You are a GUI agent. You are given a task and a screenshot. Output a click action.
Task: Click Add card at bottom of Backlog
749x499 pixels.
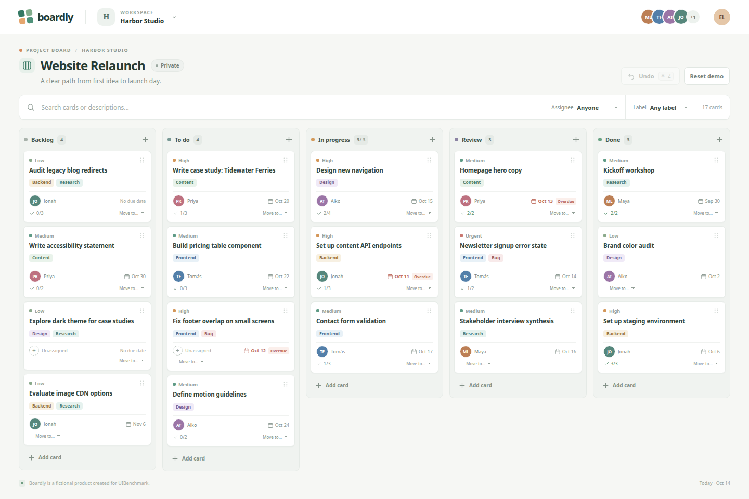pos(45,458)
